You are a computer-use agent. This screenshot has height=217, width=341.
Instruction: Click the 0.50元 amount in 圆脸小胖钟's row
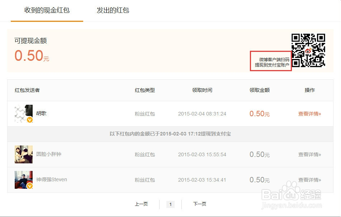[260, 154]
